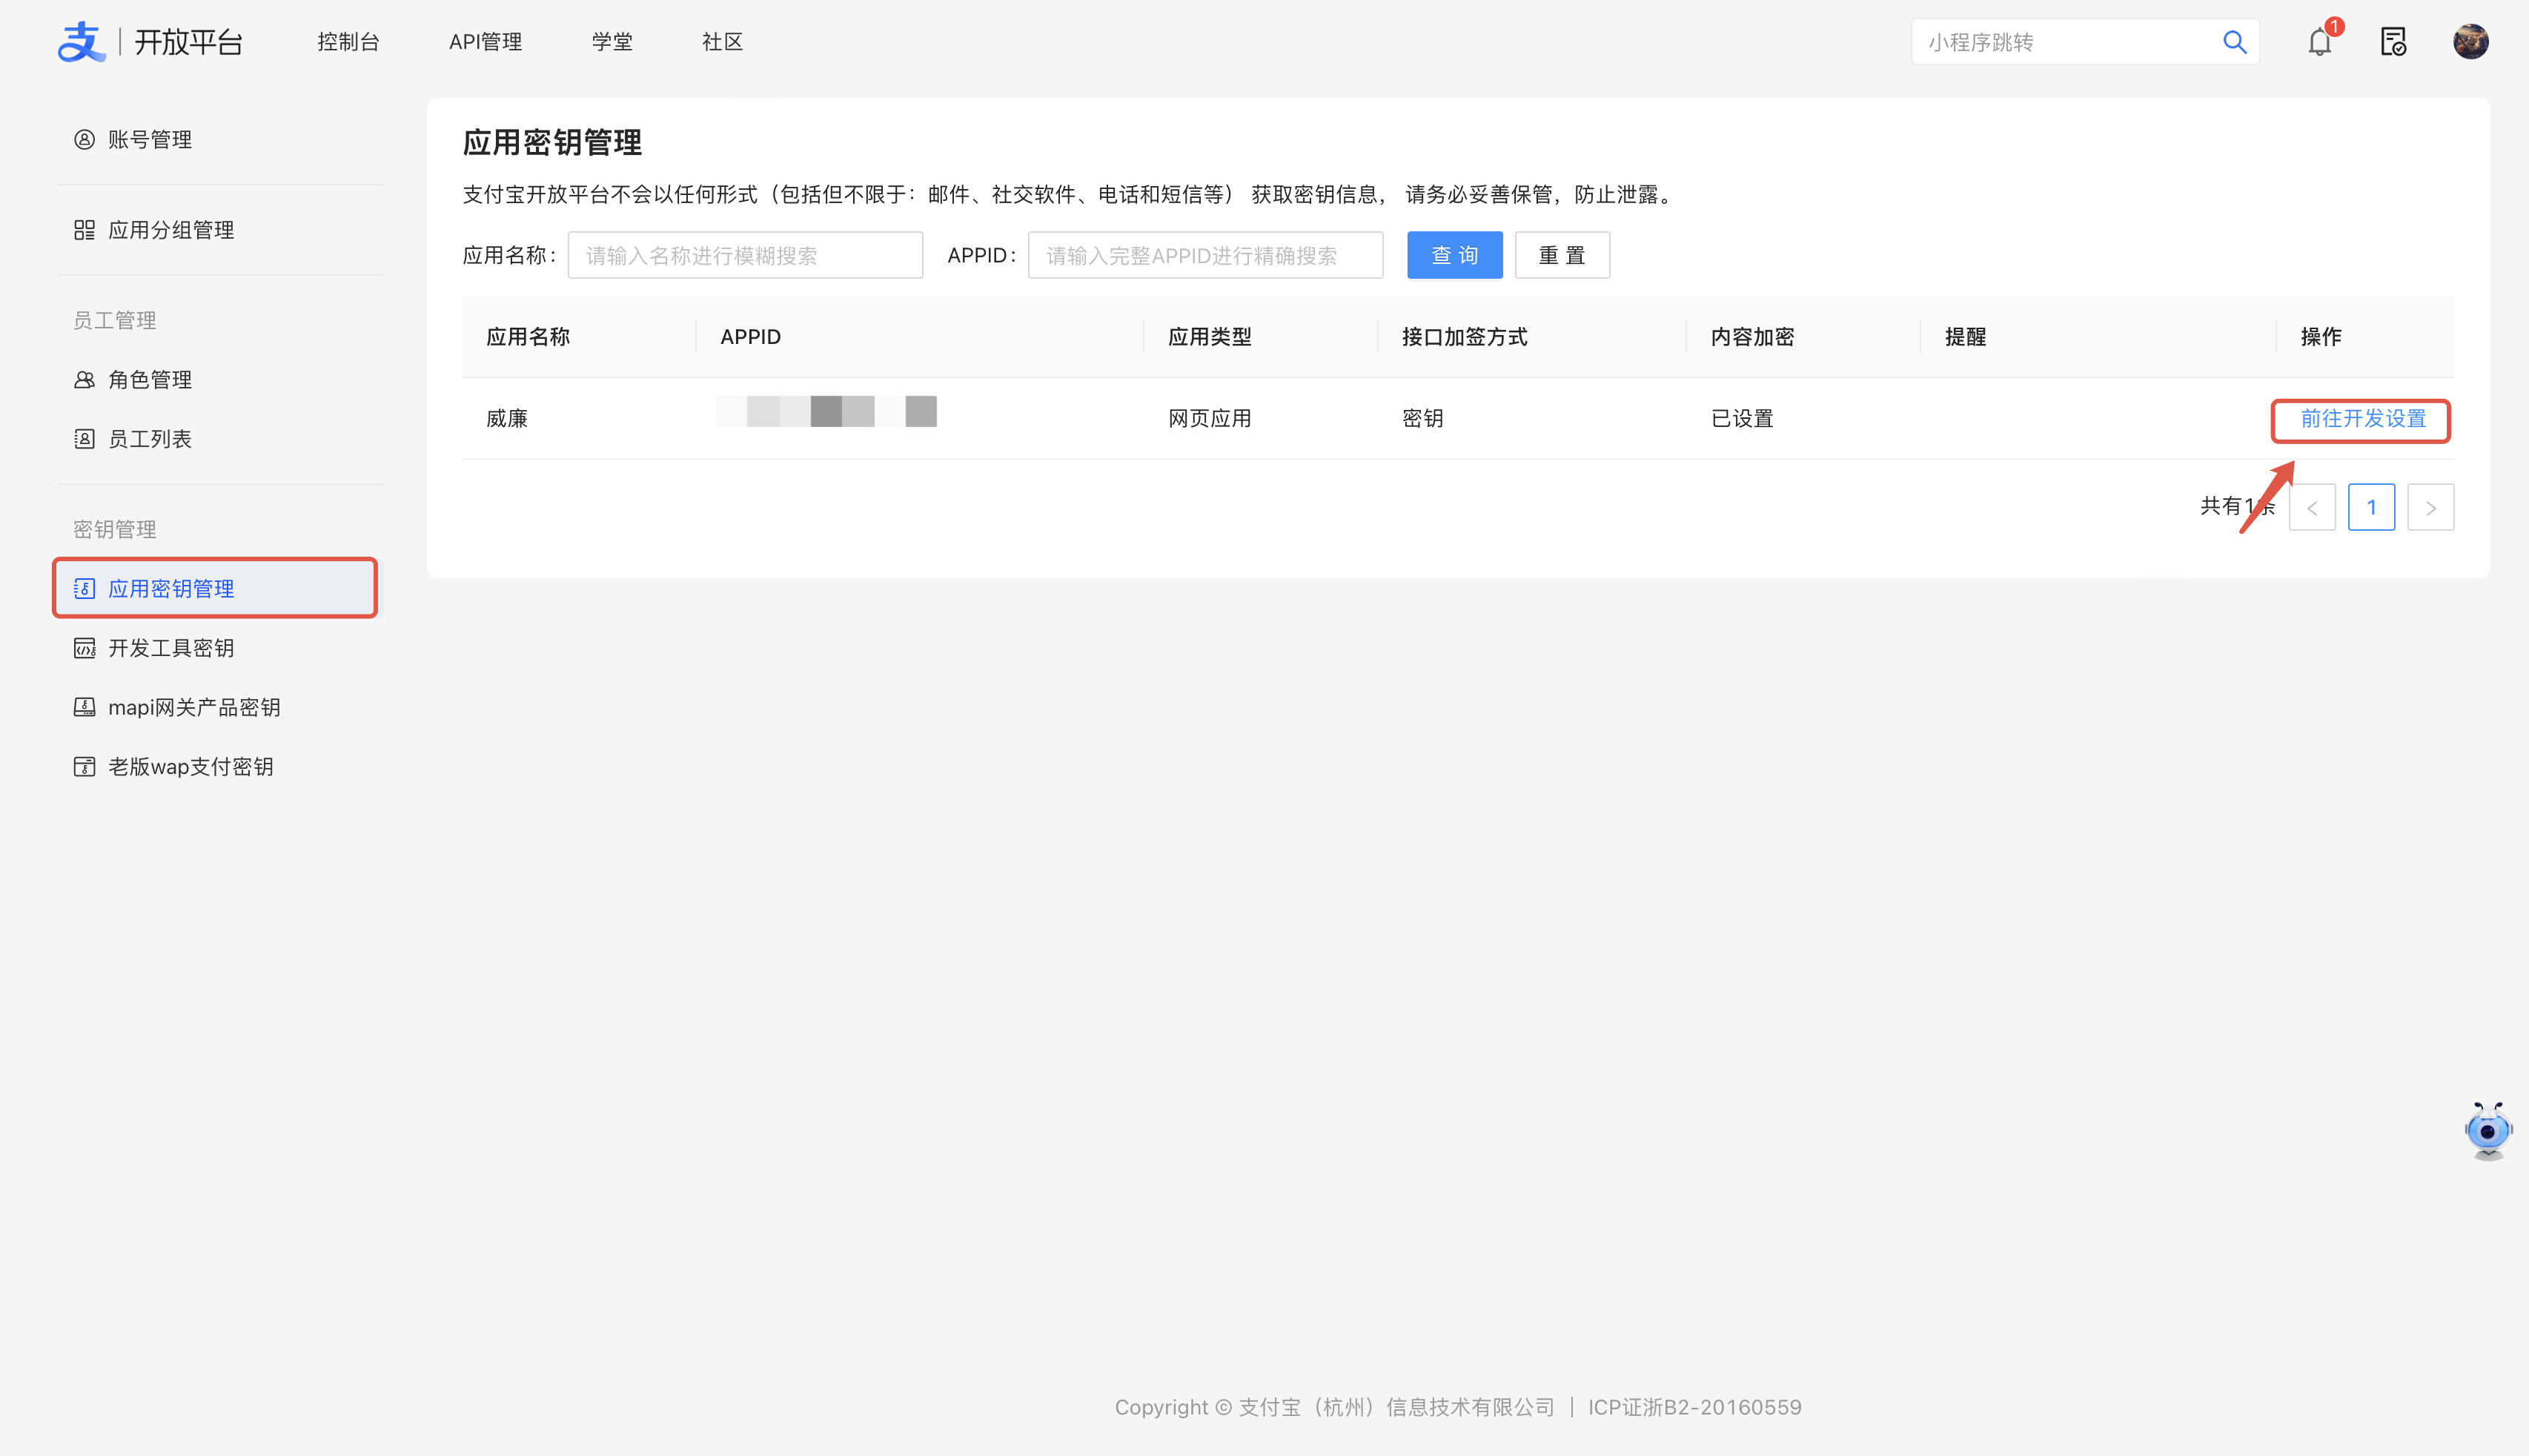
Task: Click the mapi网关产品密钥 icon
Action: (84, 707)
